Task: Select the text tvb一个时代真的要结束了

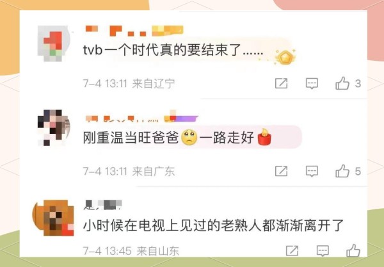Action: coord(173,50)
